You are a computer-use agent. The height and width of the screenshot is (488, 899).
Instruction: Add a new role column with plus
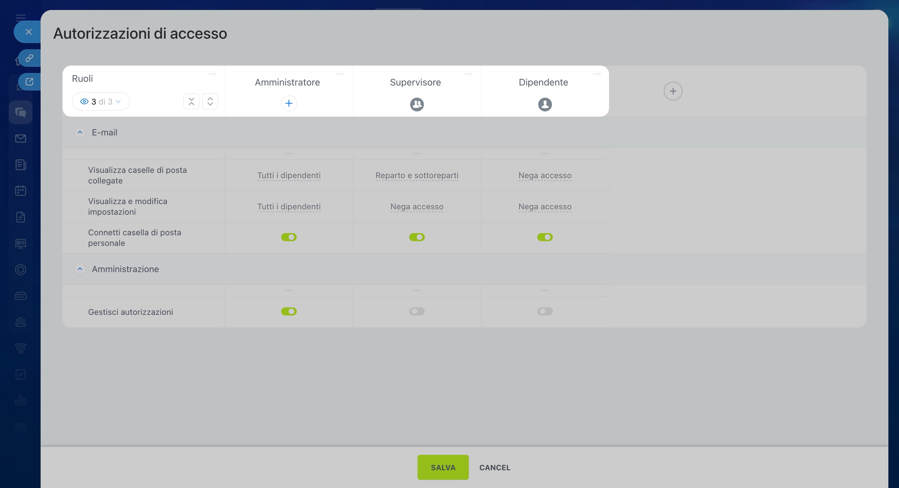click(x=673, y=91)
